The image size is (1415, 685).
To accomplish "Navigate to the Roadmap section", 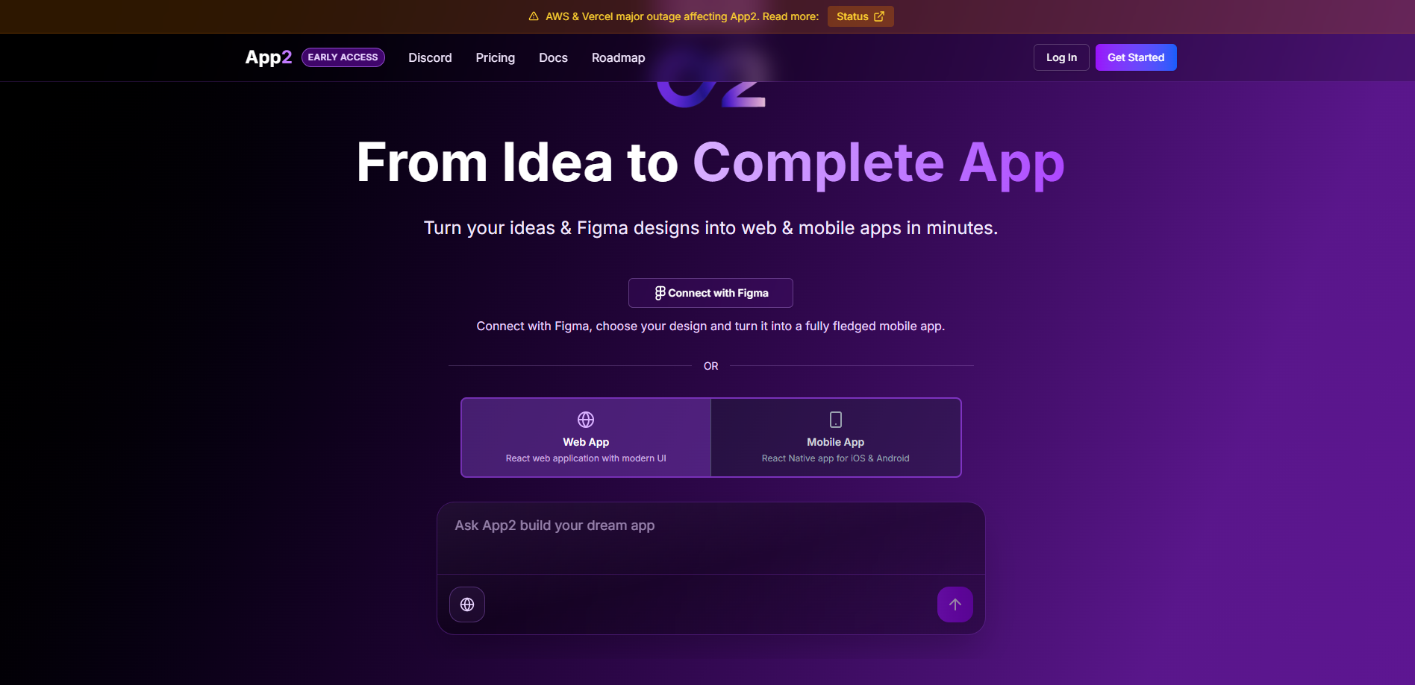I will click(x=618, y=57).
